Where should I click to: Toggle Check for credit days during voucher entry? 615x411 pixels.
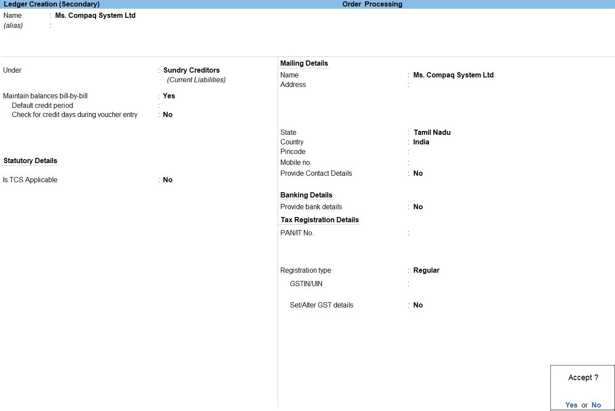[x=168, y=115]
